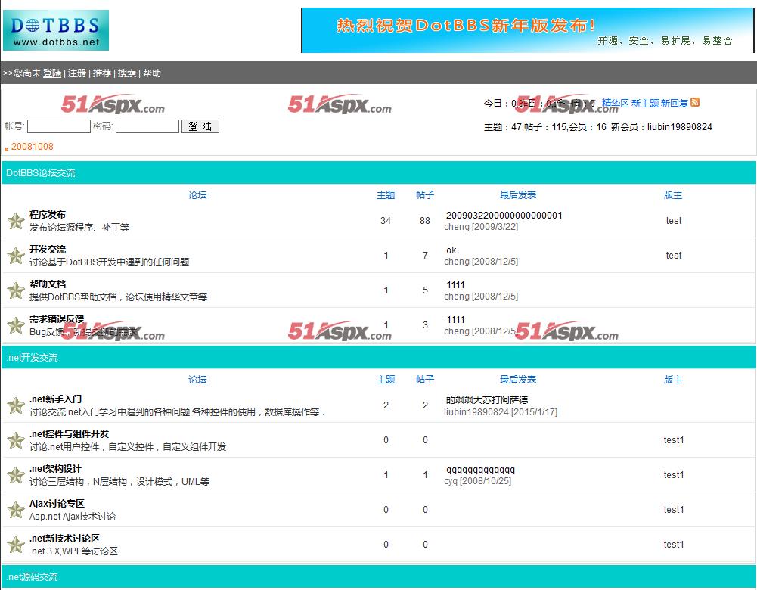Open the 需求错误反馈 forum

click(57, 318)
